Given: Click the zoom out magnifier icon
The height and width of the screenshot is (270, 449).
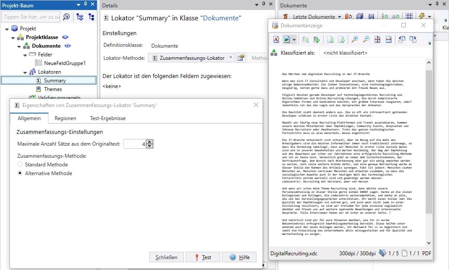Looking at the screenshot, I should pos(366,40).
